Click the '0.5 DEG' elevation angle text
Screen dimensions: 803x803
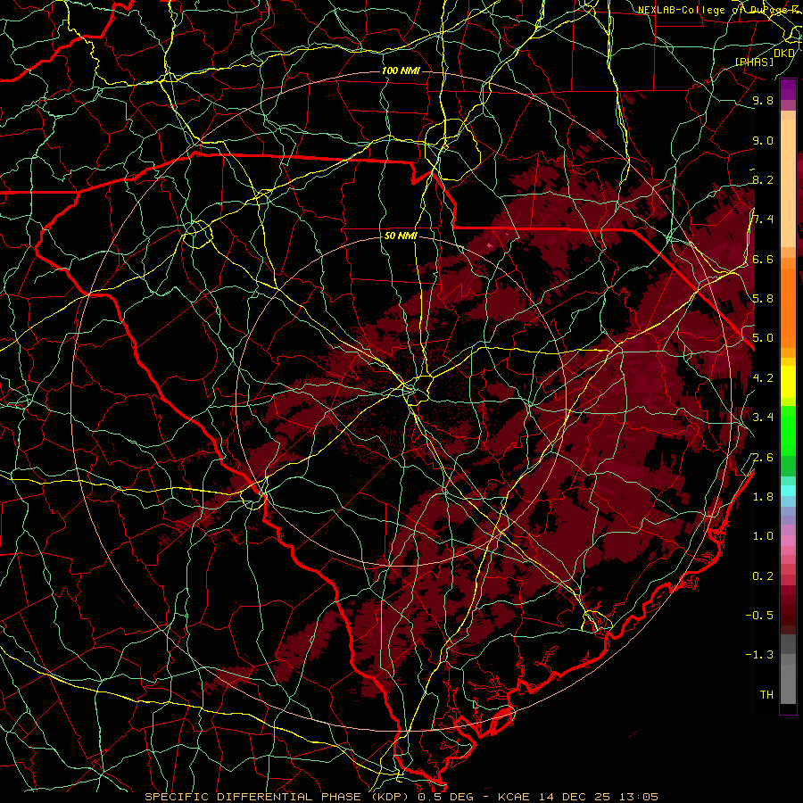click(444, 797)
